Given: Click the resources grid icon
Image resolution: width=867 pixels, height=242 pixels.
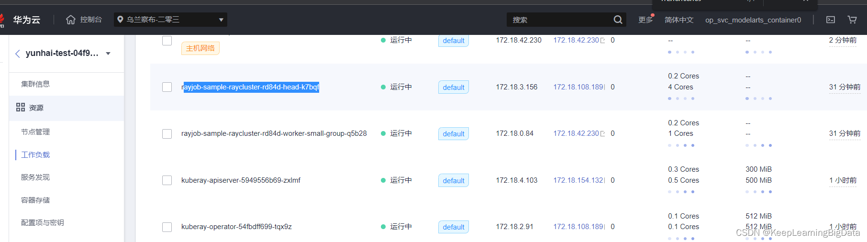Looking at the screenshot, I should tap(21, 107).
